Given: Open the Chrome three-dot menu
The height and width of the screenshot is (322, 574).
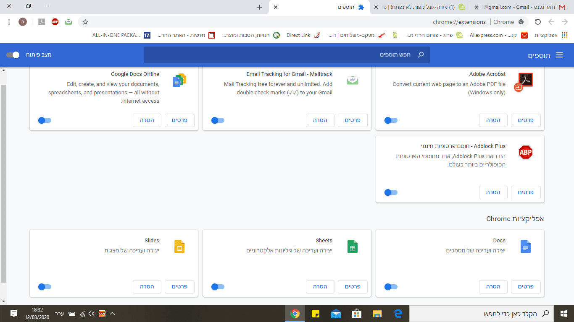Looking at the screenshot, I should pos(9,22).
